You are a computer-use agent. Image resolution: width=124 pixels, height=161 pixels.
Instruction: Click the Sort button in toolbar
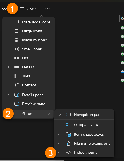point(4,9)
